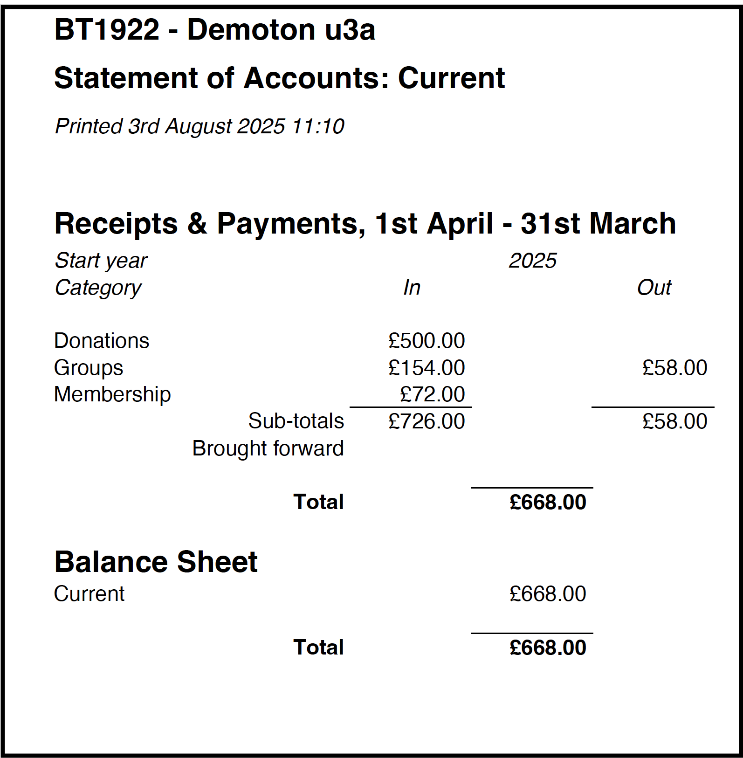The width and height of the screenshot is (743, 758).
Task: Select the Membership category row label
Action: coord(112,394)
